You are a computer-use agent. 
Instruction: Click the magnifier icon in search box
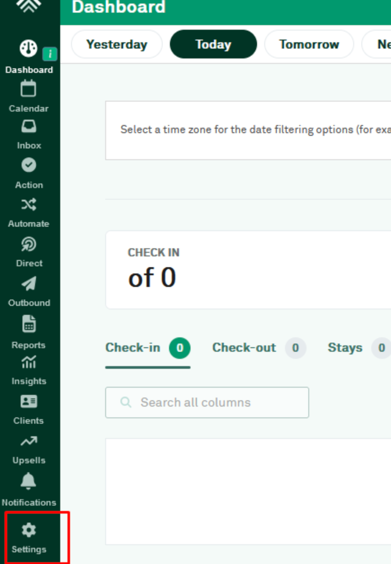126,402
